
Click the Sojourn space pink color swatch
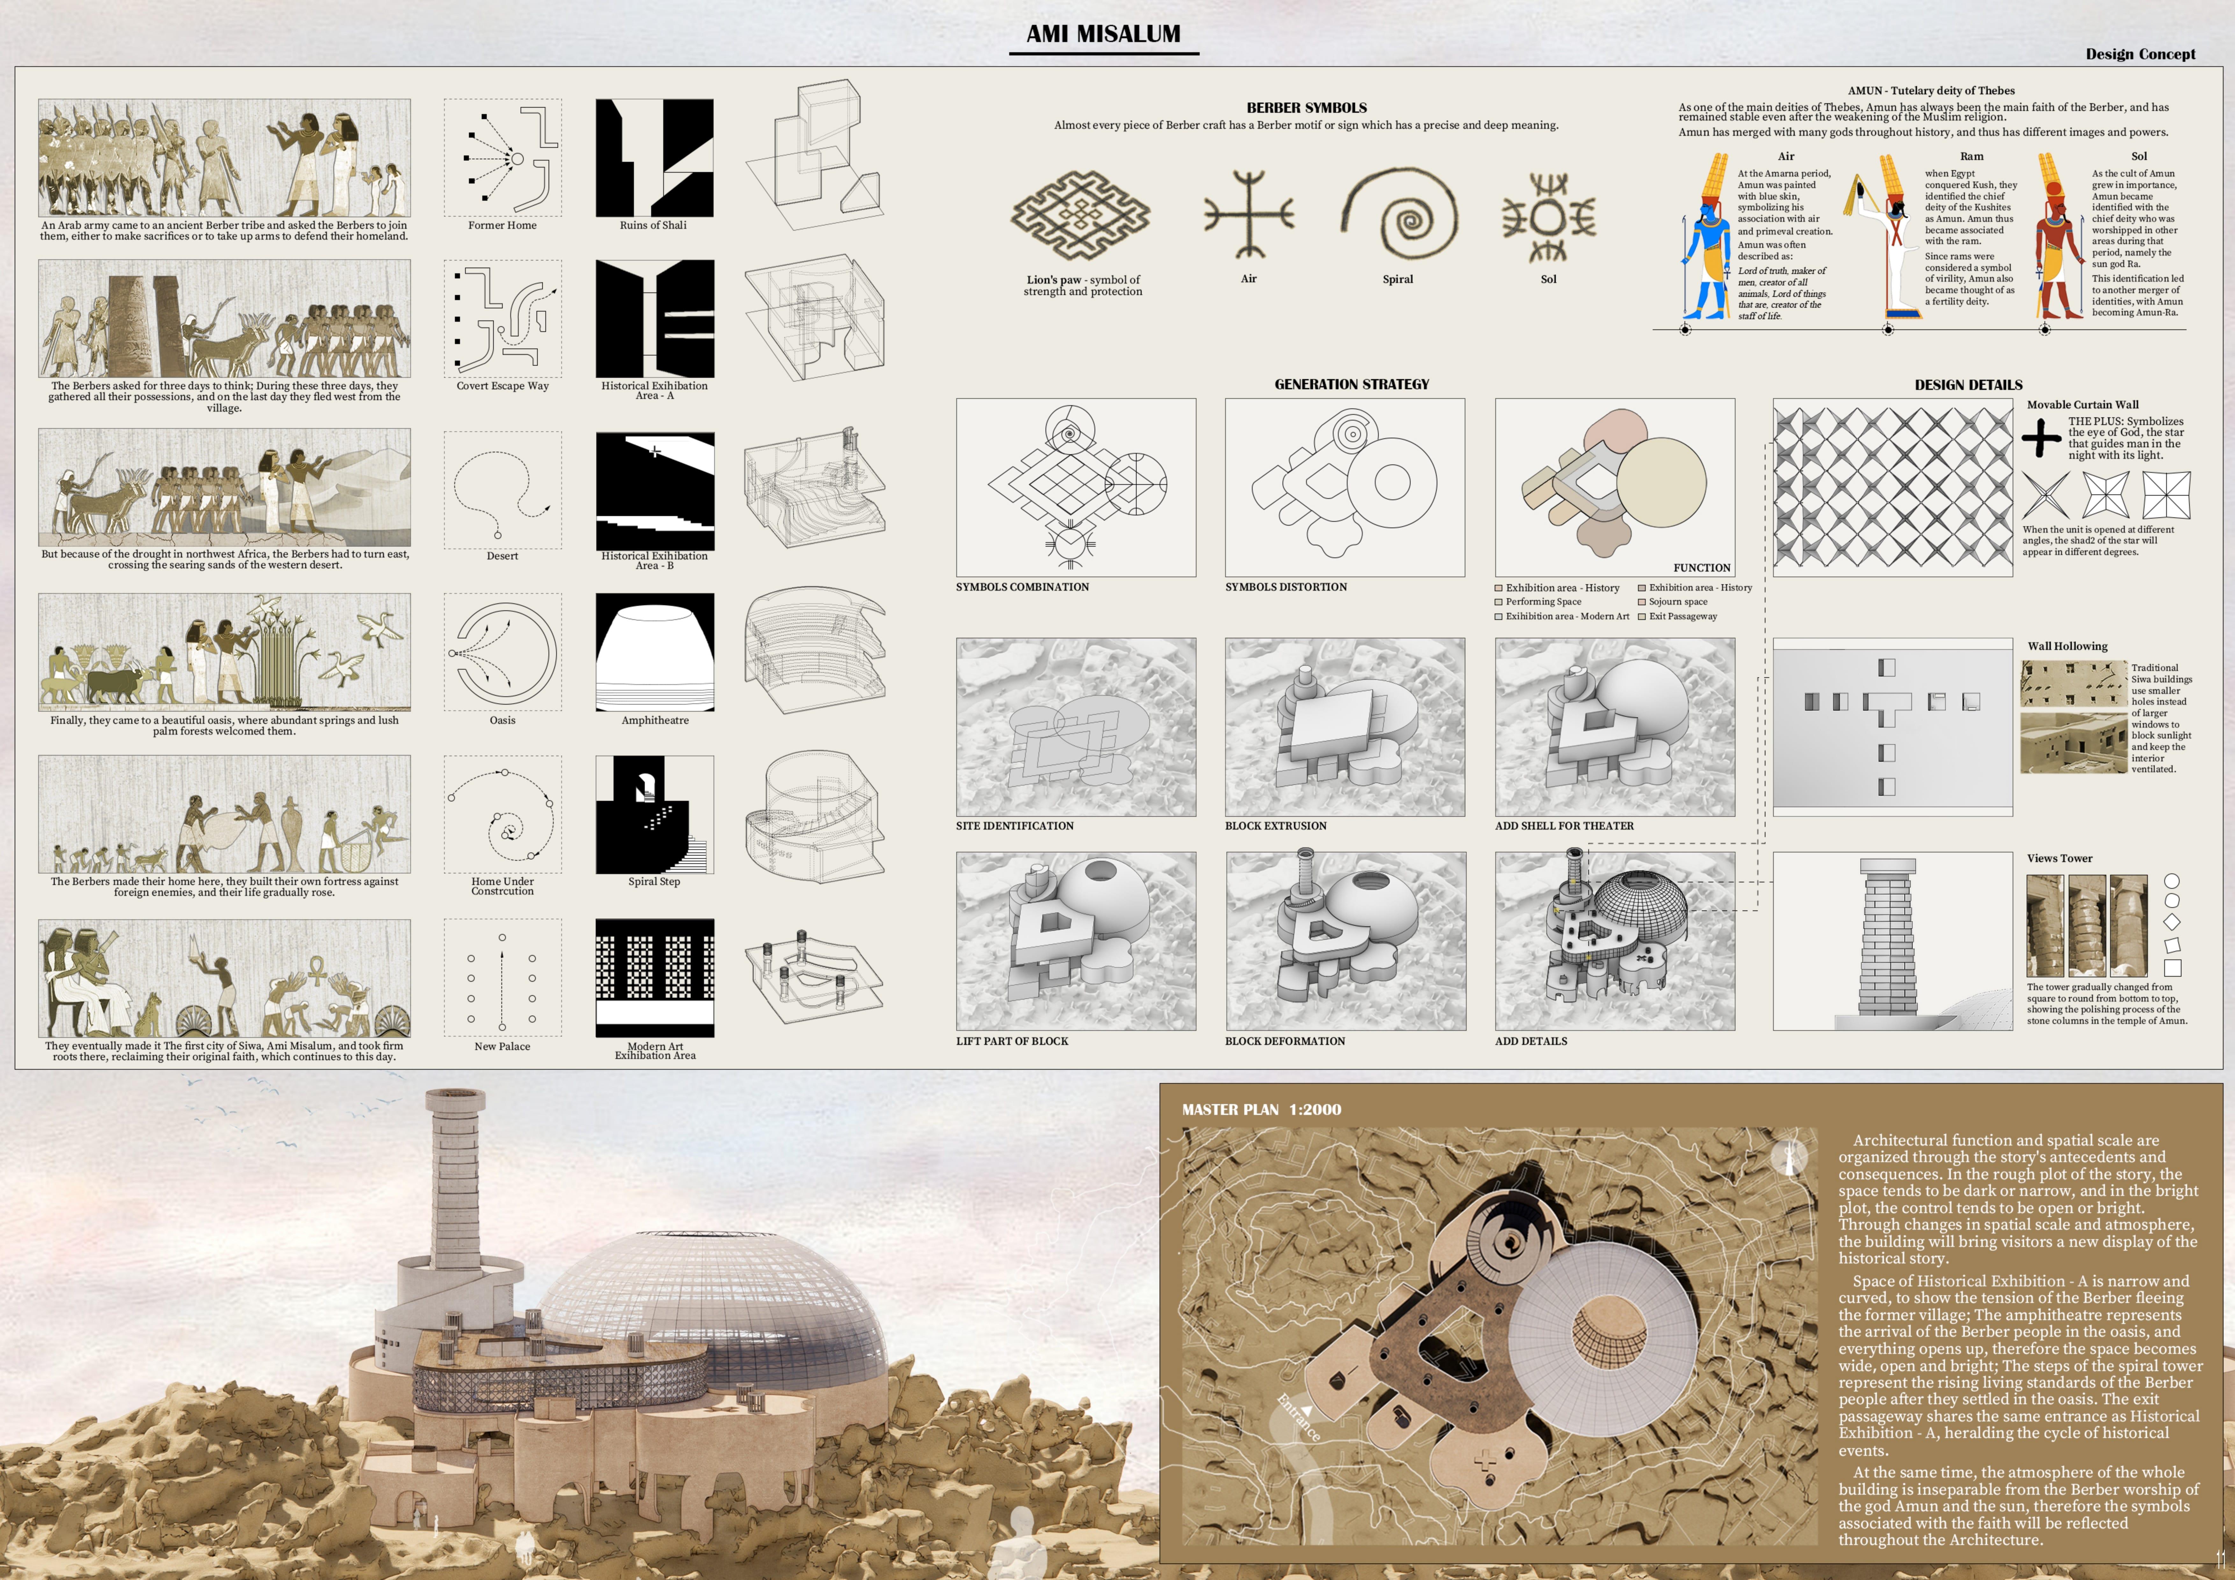click(1642, 603)
